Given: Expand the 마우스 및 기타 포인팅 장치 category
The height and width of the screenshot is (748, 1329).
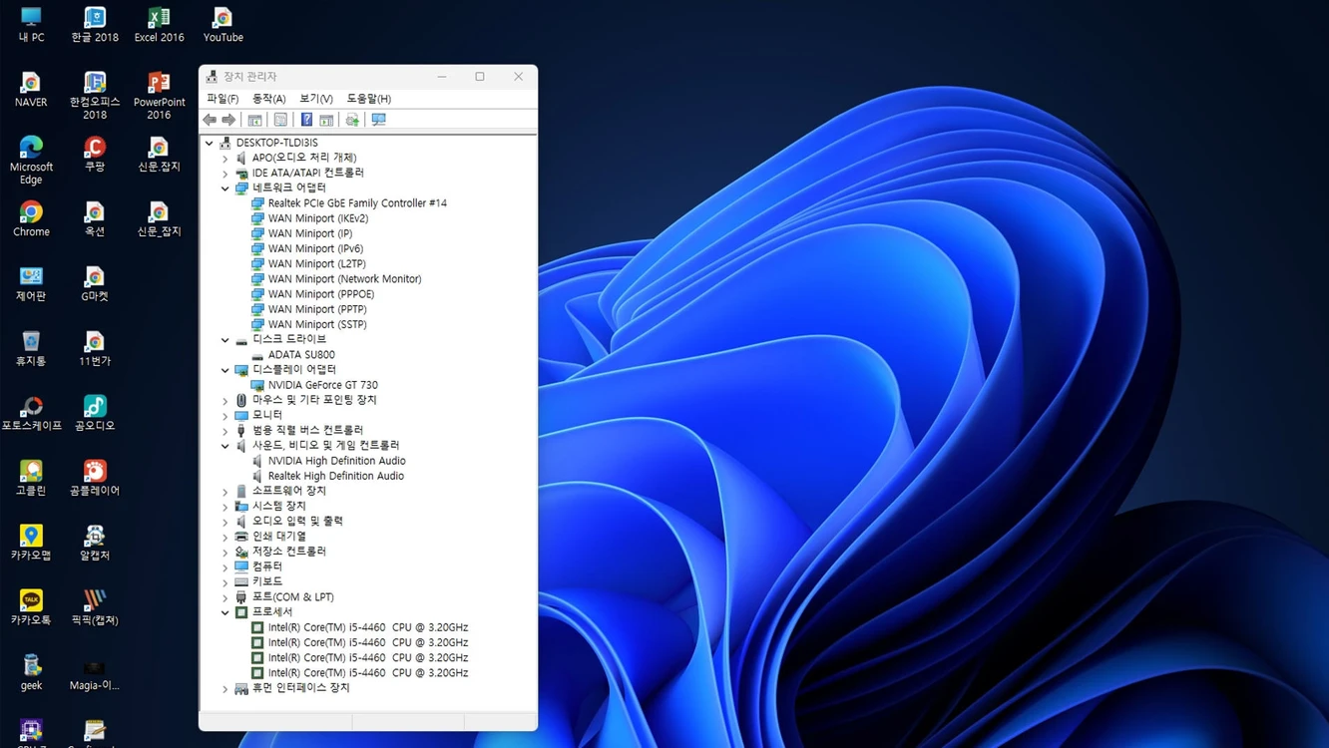Looking at the screenshot, I should click(225, 400).
